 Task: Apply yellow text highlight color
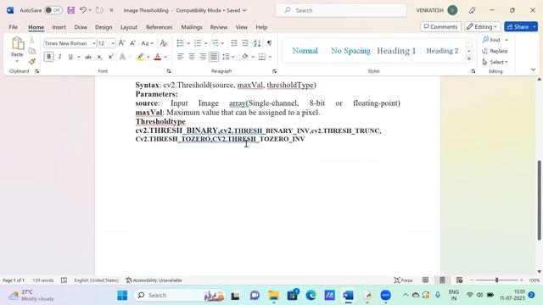pos(140,57)
